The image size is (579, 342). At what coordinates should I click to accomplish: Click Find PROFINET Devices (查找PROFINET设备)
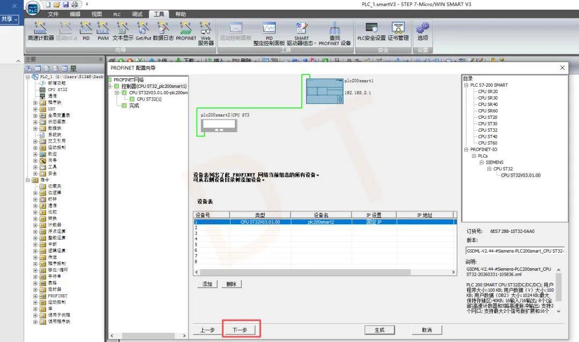335,33
